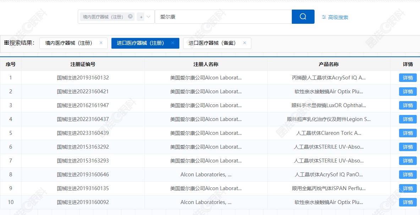Click the search field containing 爱尔康
Screen dimensions: 420x215
(223, 17)
